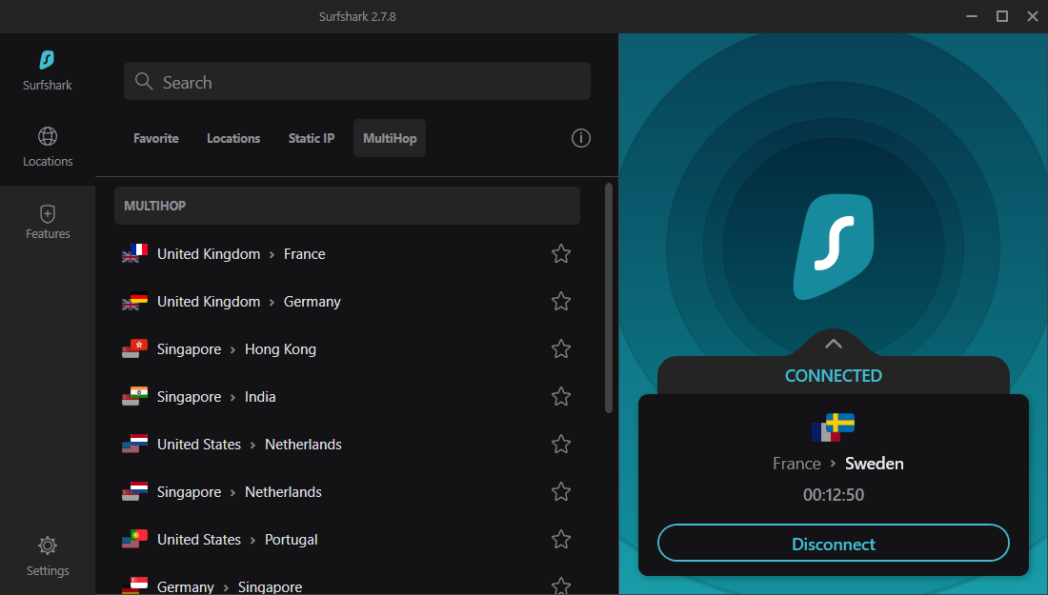Select United Kingdom › France route text
Image resolution: width=1048 pixels, height=595 pixels.
point(241,254)
